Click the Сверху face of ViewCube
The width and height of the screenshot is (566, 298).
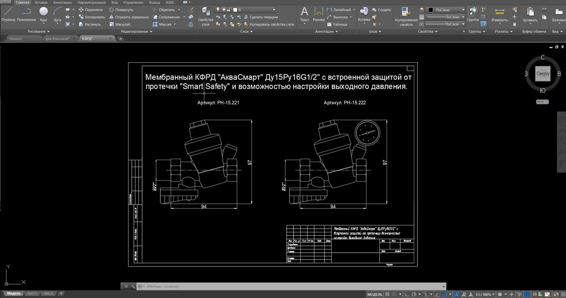[543, 74]
